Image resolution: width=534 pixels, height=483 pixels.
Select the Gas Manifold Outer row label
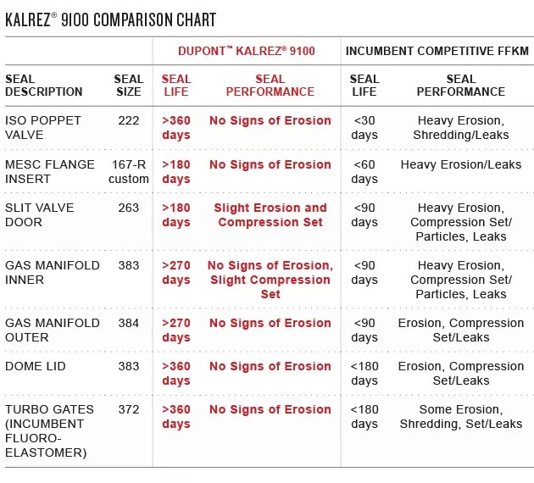point(52,330)
